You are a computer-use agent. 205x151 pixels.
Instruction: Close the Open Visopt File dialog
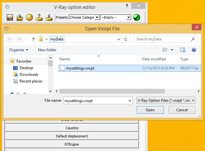pyautogui.click(x=196, y=27)
